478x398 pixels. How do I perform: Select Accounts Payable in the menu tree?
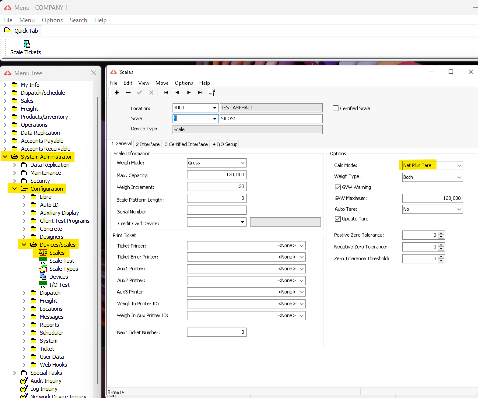pos(42,141)
